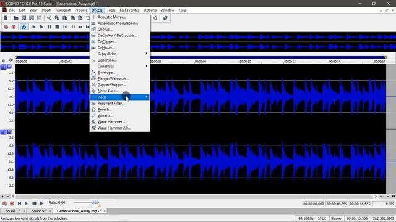This screenshot has height=222, width=396.
Task: Click Play in bottom window transport
Action: coord(41,203)
